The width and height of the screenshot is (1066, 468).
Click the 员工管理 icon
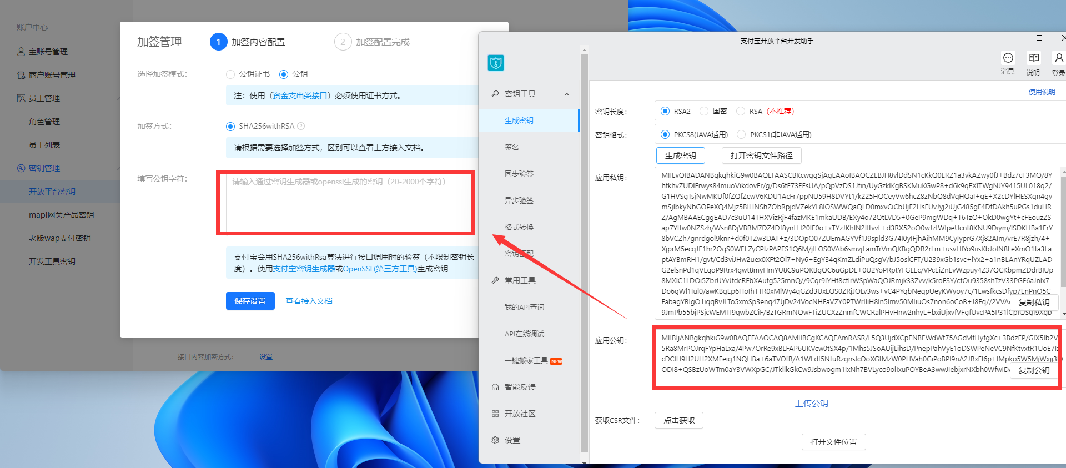pos(21,98)
